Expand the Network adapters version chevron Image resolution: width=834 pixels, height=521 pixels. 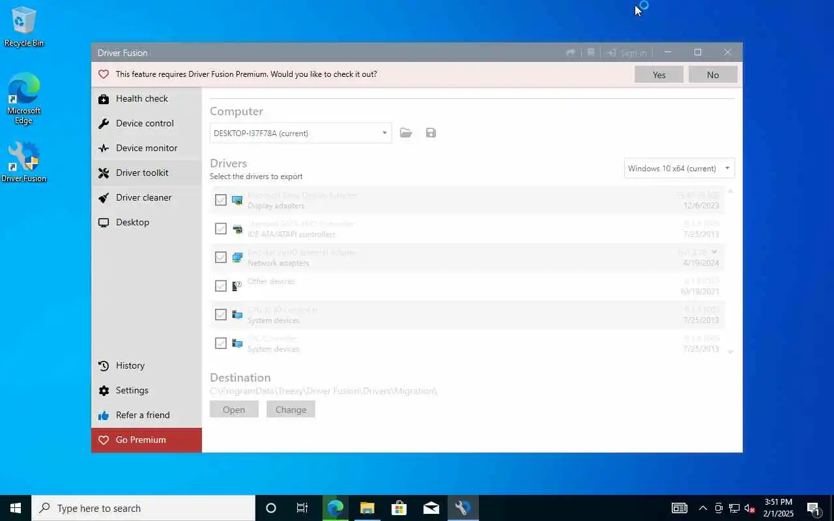[x=714, y=252]
